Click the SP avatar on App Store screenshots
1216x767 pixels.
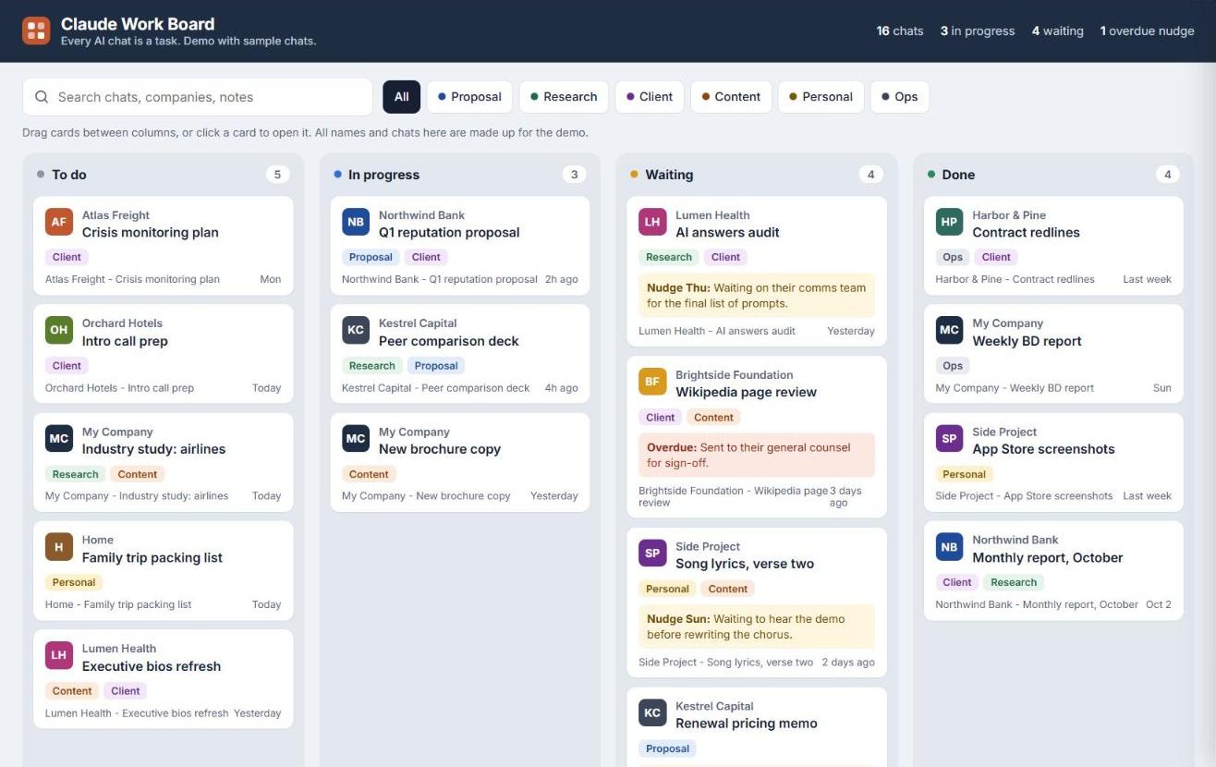click(x=949, y=438)
